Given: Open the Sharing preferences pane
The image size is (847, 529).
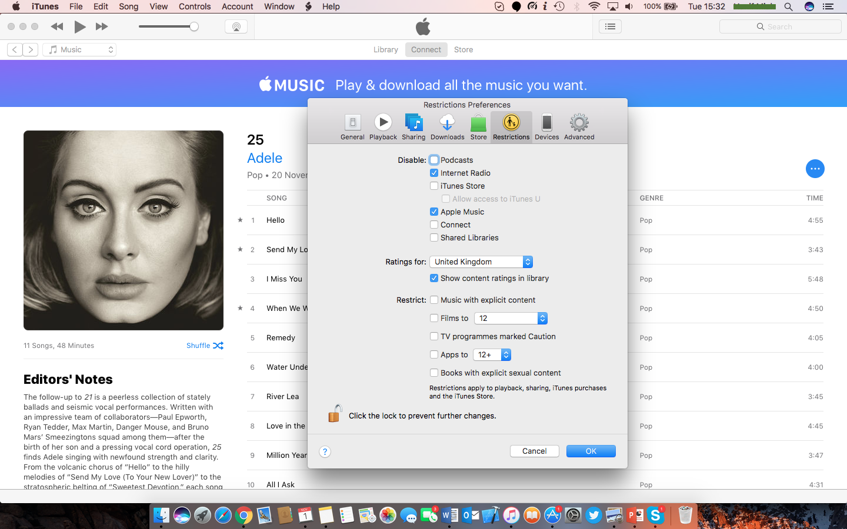Looking at the screenshot, I should [414, 127].
